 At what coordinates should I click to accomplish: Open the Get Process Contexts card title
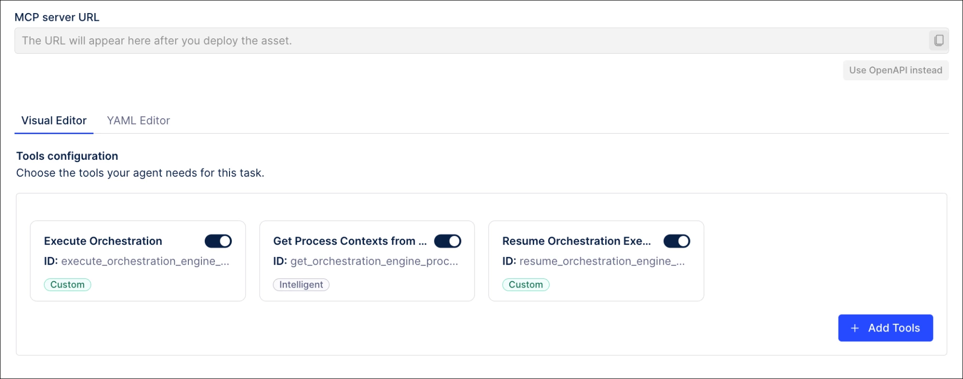350,241
